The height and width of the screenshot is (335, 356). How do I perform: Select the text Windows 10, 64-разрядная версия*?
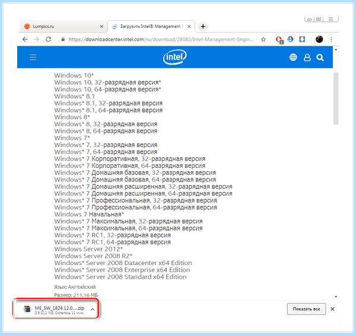pos(107,90)
